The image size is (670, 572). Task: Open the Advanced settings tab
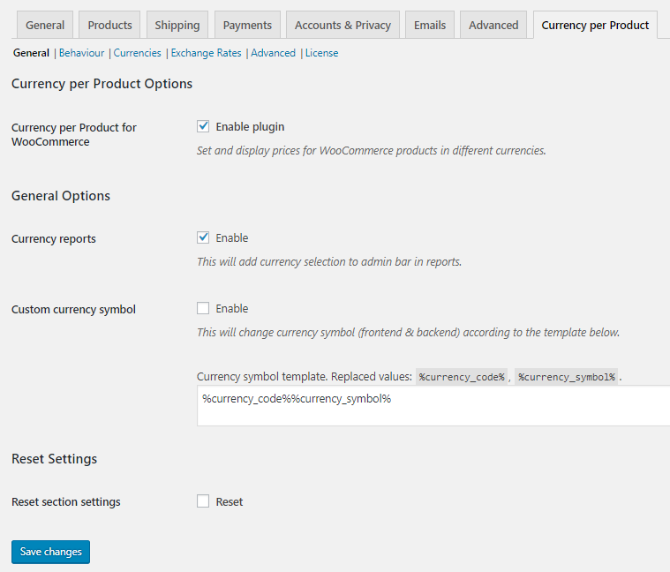click(493, 25)
